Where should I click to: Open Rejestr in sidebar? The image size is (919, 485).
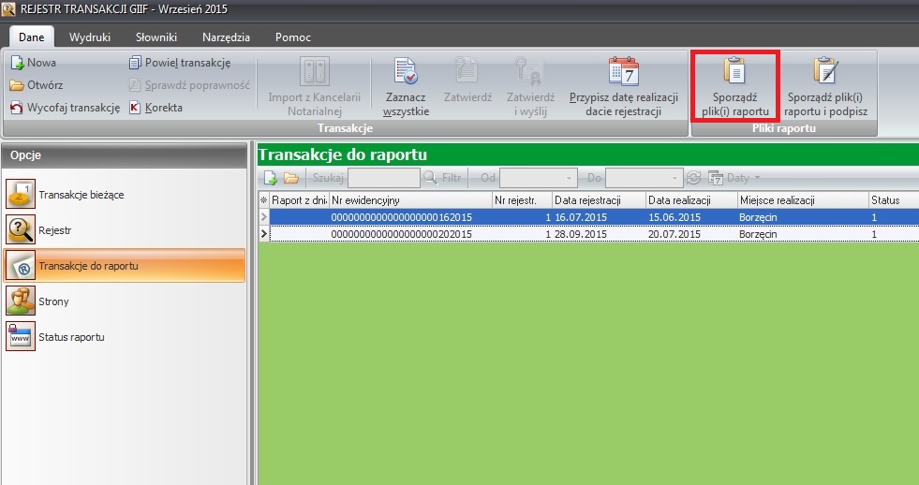[x=124, y=230]
